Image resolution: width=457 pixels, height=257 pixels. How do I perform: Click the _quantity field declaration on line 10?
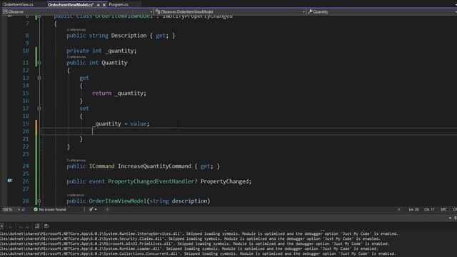[121, 51]
